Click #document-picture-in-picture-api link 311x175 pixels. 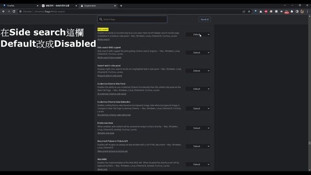click(113, 151)
